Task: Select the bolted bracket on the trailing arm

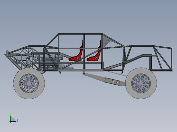Action: (x=112, y=81)
